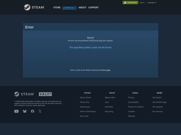Open the COMMUNITY menu
181x135 pixels.
pyautogui.click(x=69, y=7)
